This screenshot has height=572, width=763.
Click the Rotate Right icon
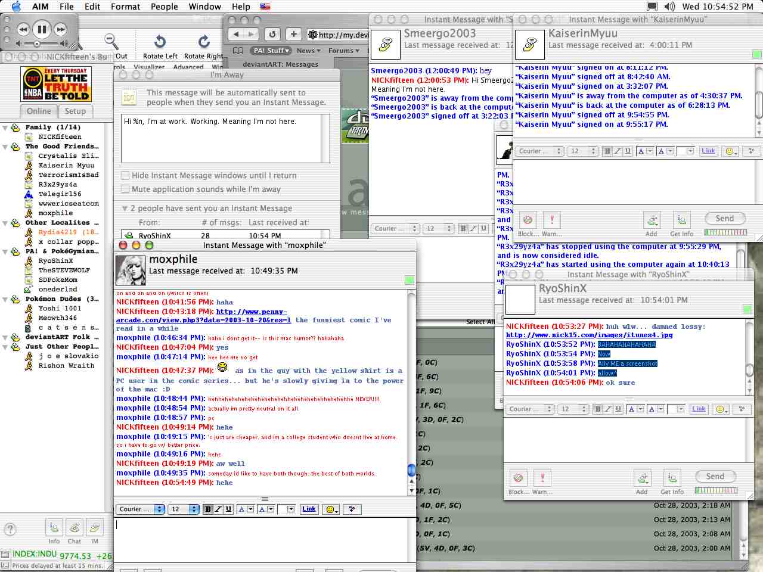coord(204,42)
